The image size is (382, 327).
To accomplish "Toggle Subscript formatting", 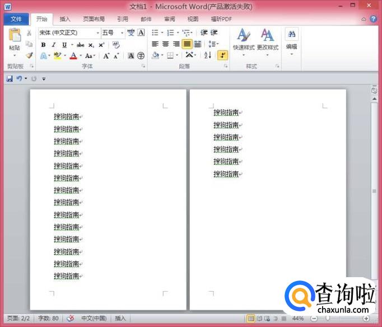I will point(91,45).
